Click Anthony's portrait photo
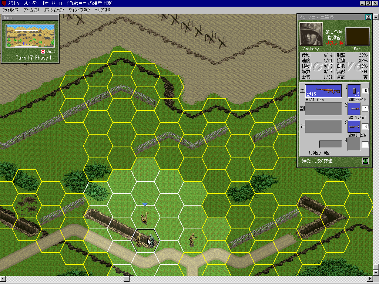 pyautogui.click(x=311, y=34)
